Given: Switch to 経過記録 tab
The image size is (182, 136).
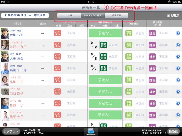Looking at the screenshot, I should [116, 15].
